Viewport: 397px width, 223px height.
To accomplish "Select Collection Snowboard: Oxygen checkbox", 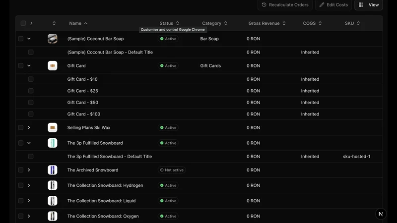I will pyautogui.click(x=21, y=216).
